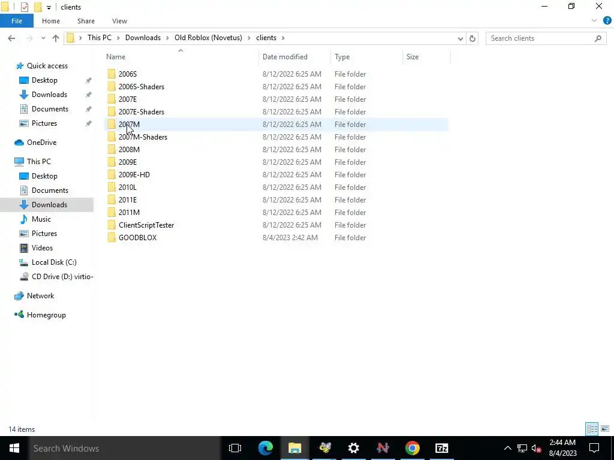
Task: Open the File ribbon tab
Action: [17, 21]
